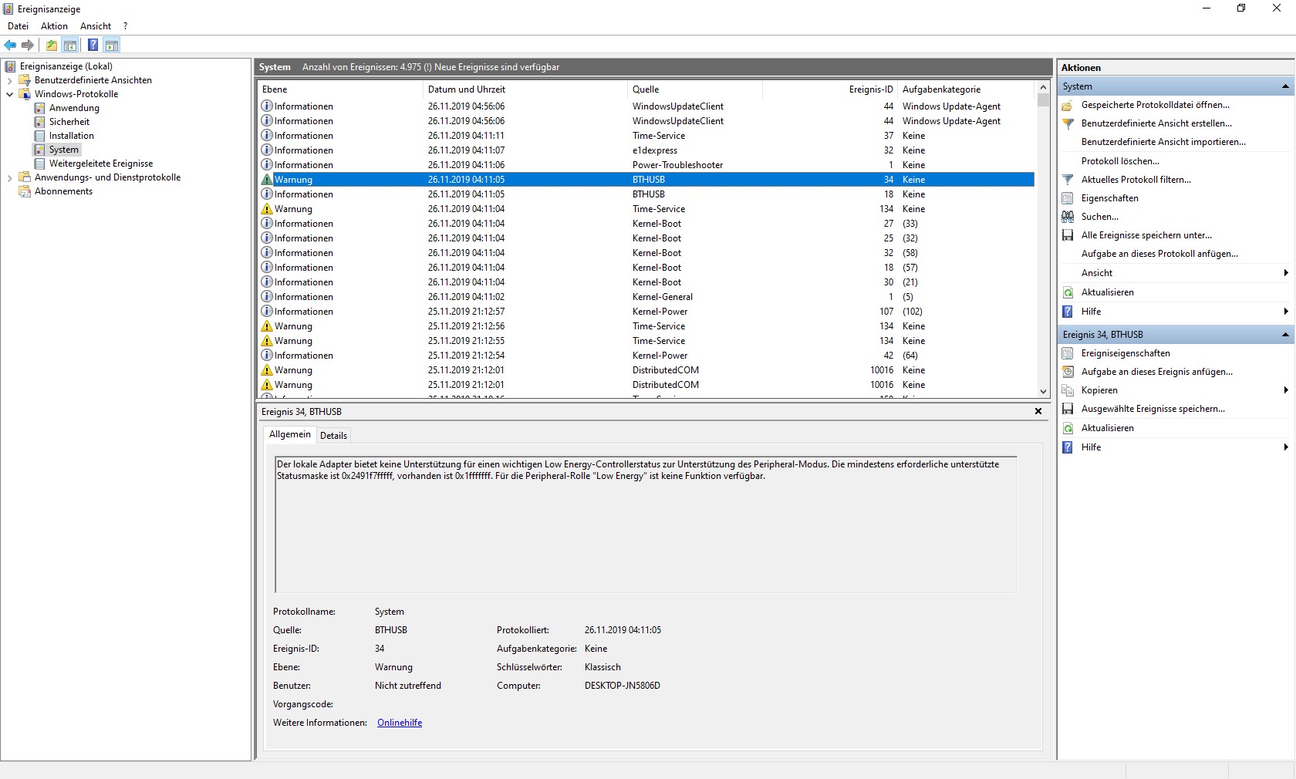
Task: Select Ereignisanzeige (Lokal) root node
Action: click(x=66, y=66)
